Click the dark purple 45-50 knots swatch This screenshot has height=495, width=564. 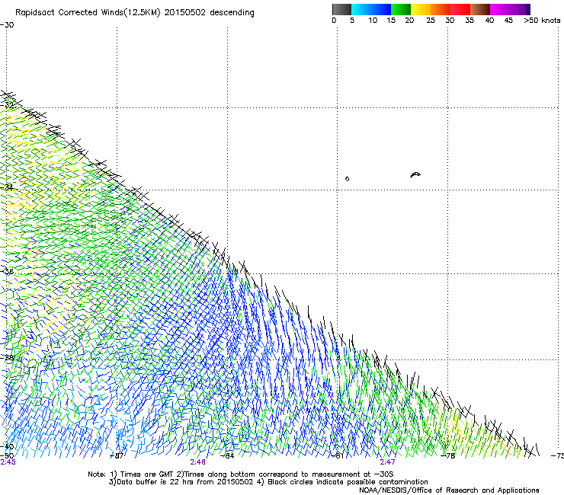(x=520, y=9)
